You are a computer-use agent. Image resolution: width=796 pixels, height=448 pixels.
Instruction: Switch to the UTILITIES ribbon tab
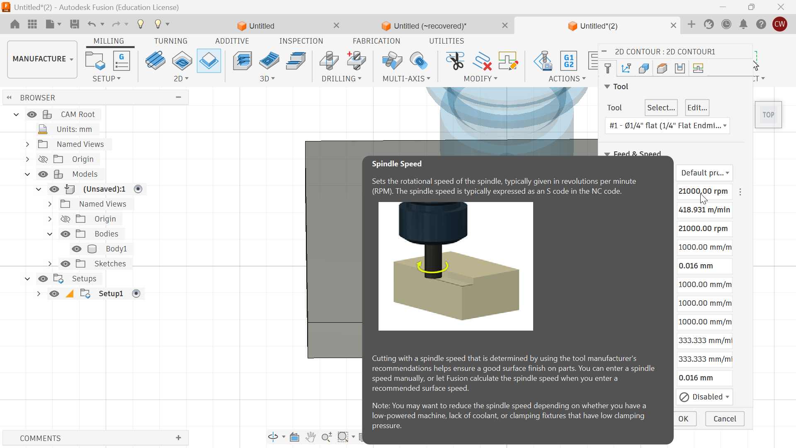(x=447, y=41)
